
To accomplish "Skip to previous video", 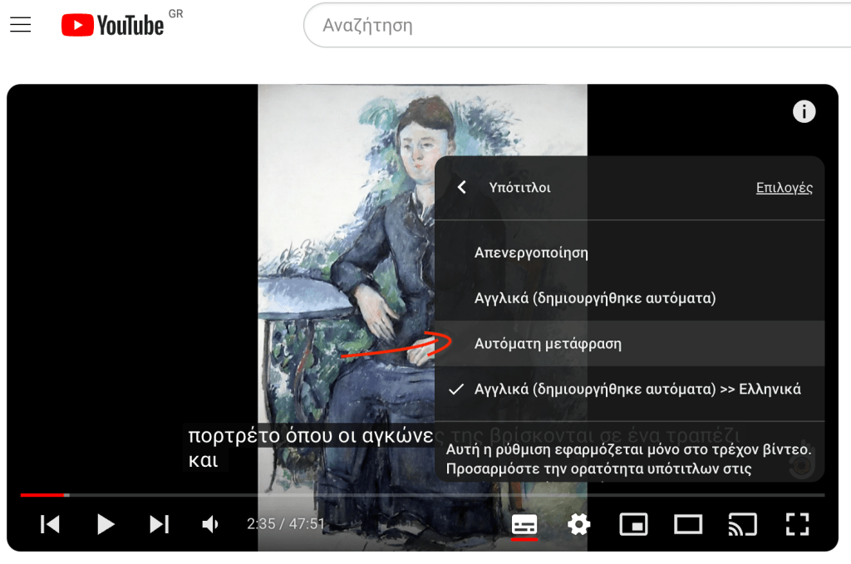I will click(x=50, y=524).
